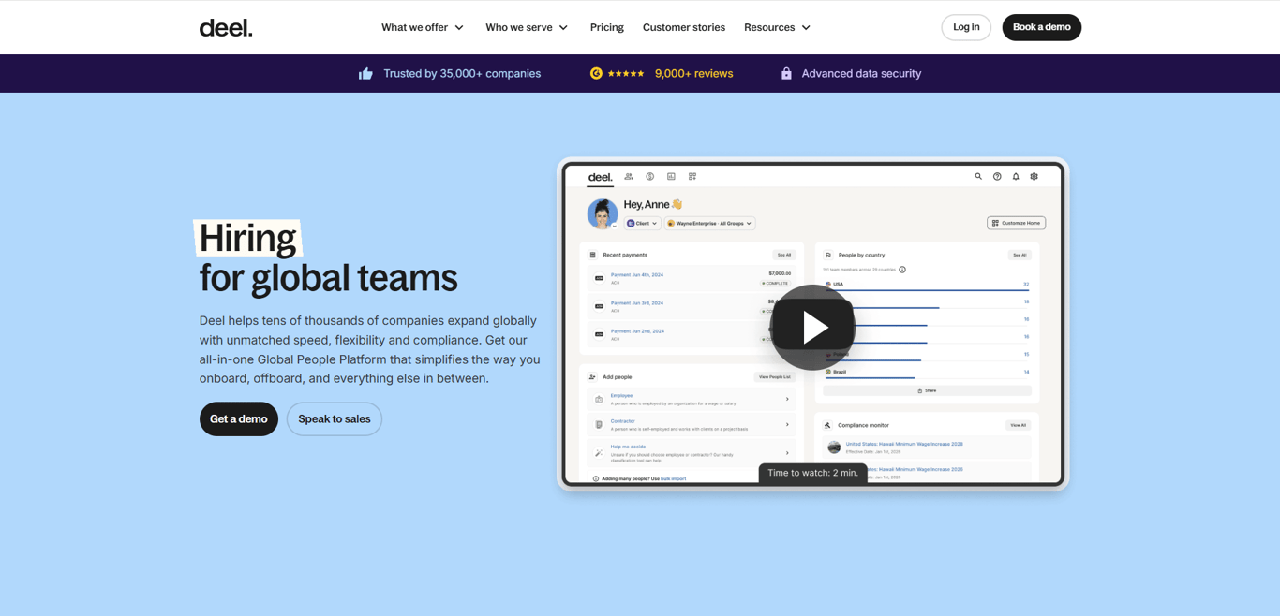Expand the Who we serve menu

point(527,27)
